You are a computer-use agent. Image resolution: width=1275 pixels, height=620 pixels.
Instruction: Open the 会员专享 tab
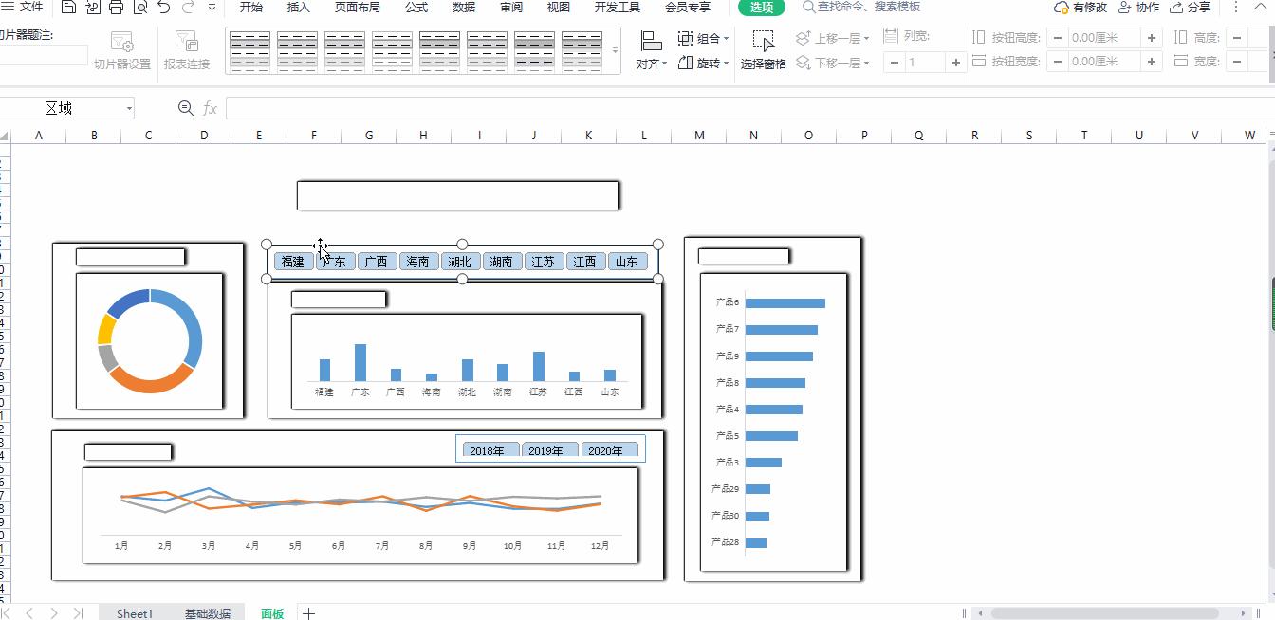coord(688,7)
